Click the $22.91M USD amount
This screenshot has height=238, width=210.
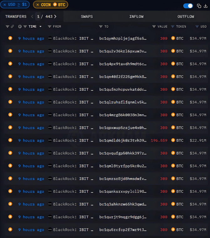[198, 140]
